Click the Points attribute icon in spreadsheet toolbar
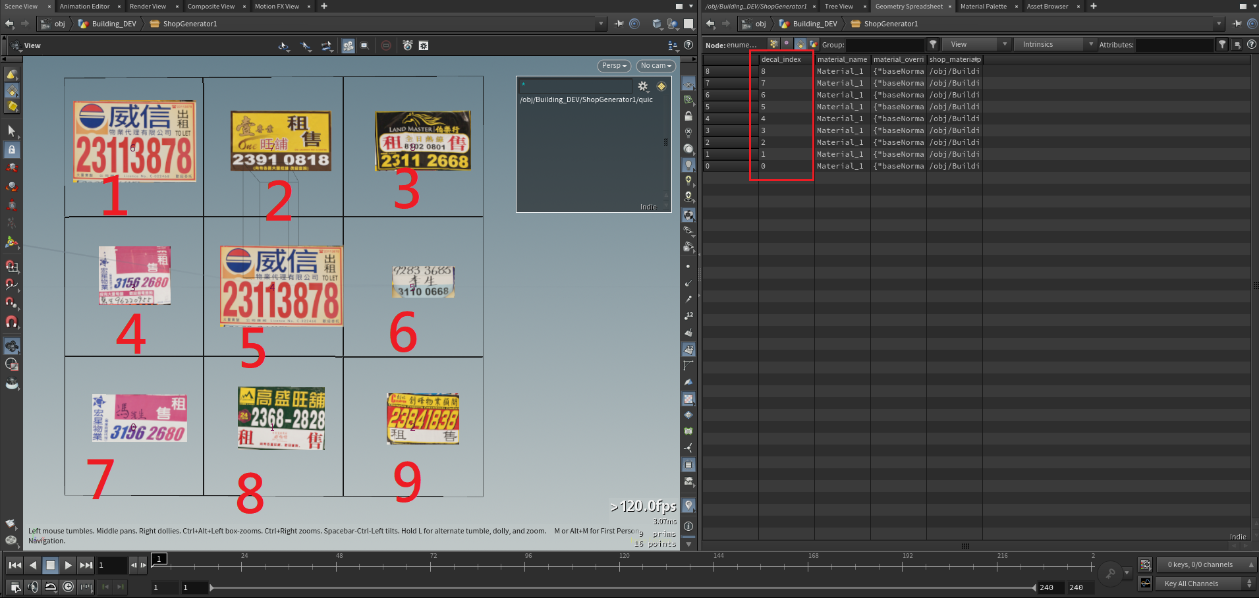Screen dimensions: 1259x598 coord(773,44)
